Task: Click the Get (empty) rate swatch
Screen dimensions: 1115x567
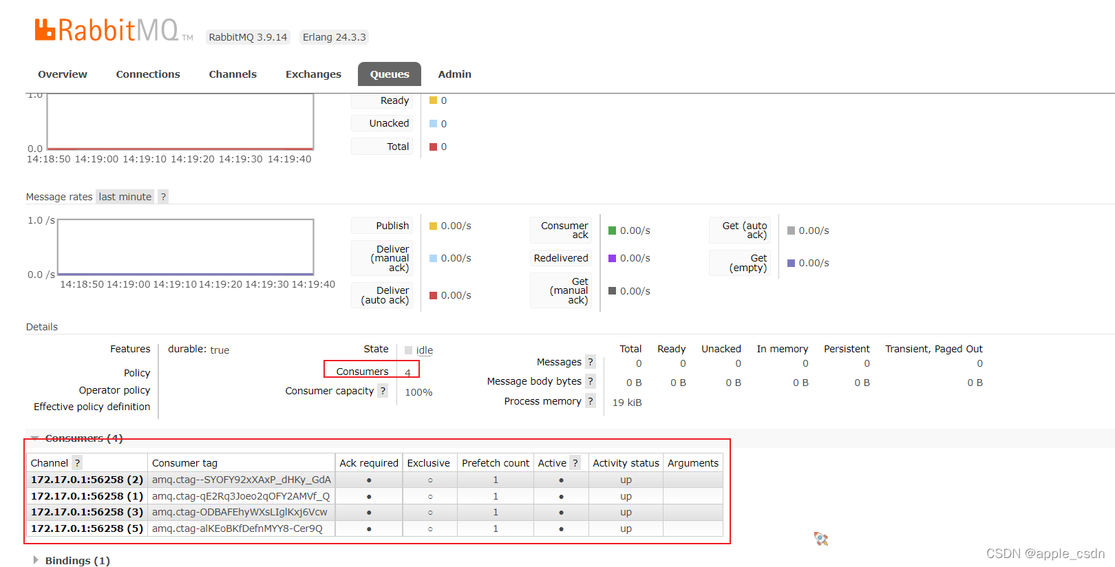Action: point(792,263)
